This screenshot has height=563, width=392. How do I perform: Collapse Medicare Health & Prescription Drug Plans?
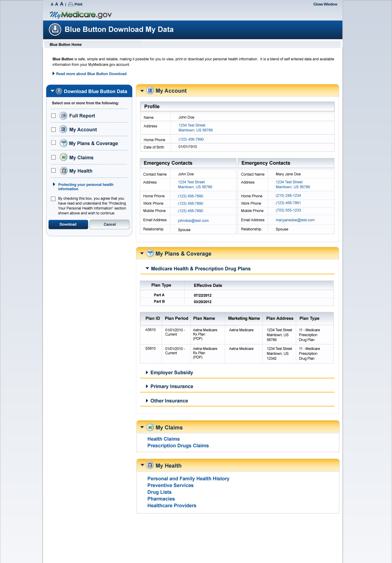click(x=147, y=268)
